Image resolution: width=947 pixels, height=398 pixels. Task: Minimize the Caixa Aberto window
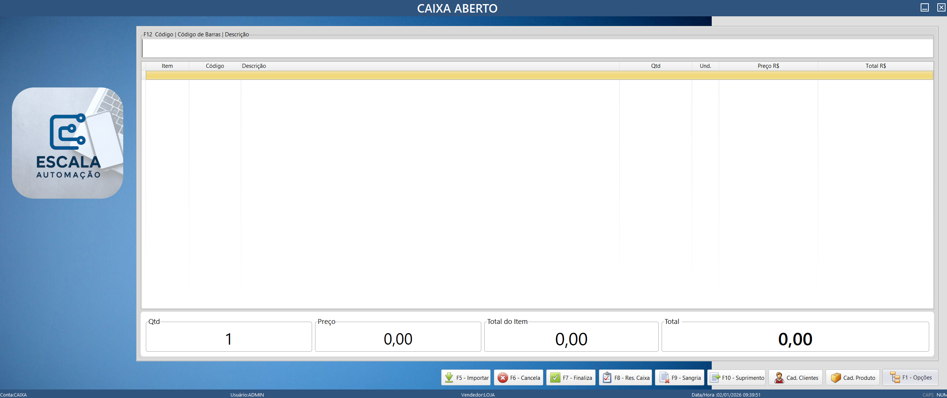[x=924, y=7]
